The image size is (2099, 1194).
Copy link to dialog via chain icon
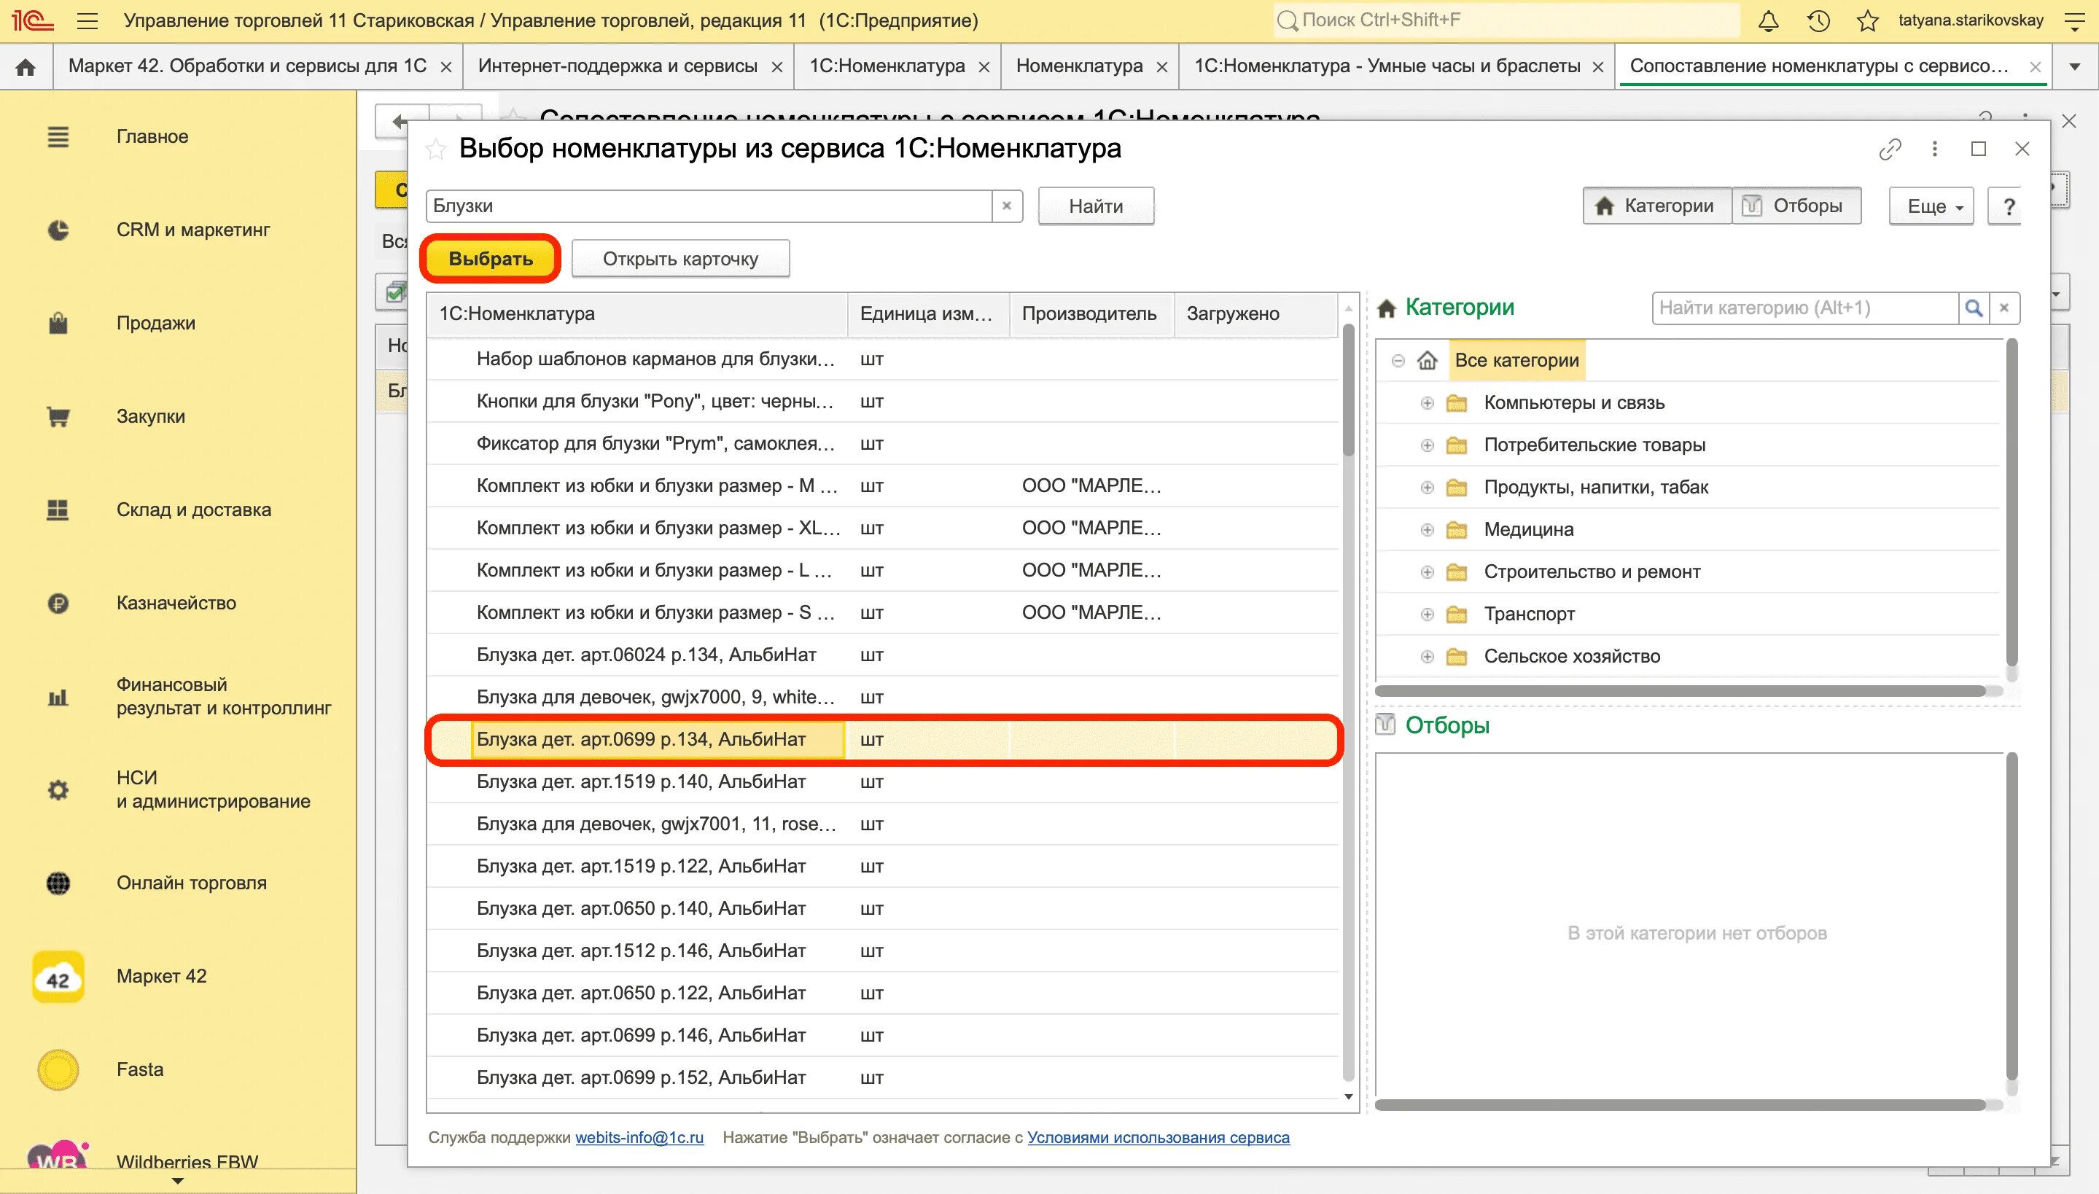pos(1890,149)
